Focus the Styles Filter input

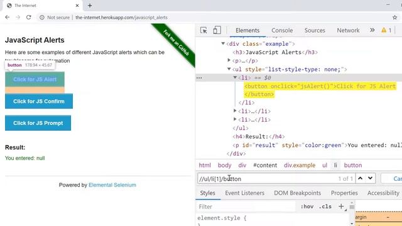tap(246, 207)
